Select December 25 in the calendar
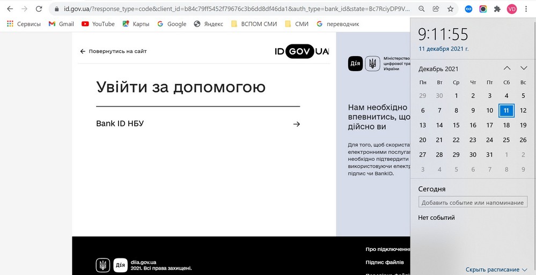Screen dimensions: 536x275 click(506, 140)
